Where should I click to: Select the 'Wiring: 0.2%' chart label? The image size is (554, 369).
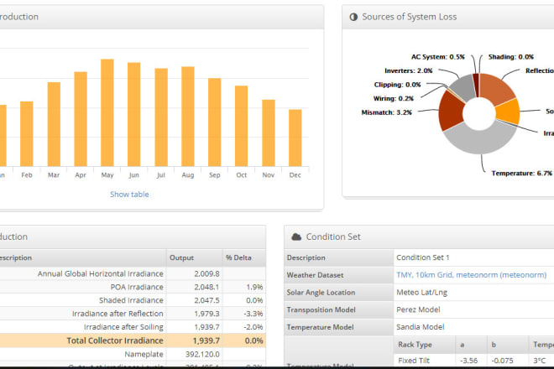pyautogui.click(x=393, y=98)
